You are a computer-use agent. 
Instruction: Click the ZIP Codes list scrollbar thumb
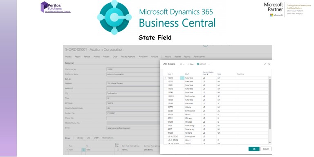pos(270,104)
